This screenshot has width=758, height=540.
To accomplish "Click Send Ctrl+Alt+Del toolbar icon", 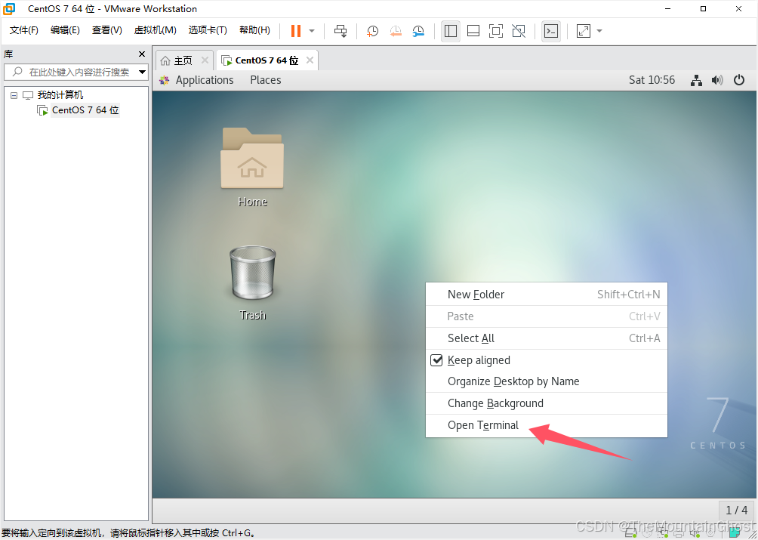I will coord(340,31).
